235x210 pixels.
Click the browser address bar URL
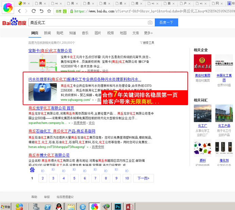click(154, 11)
